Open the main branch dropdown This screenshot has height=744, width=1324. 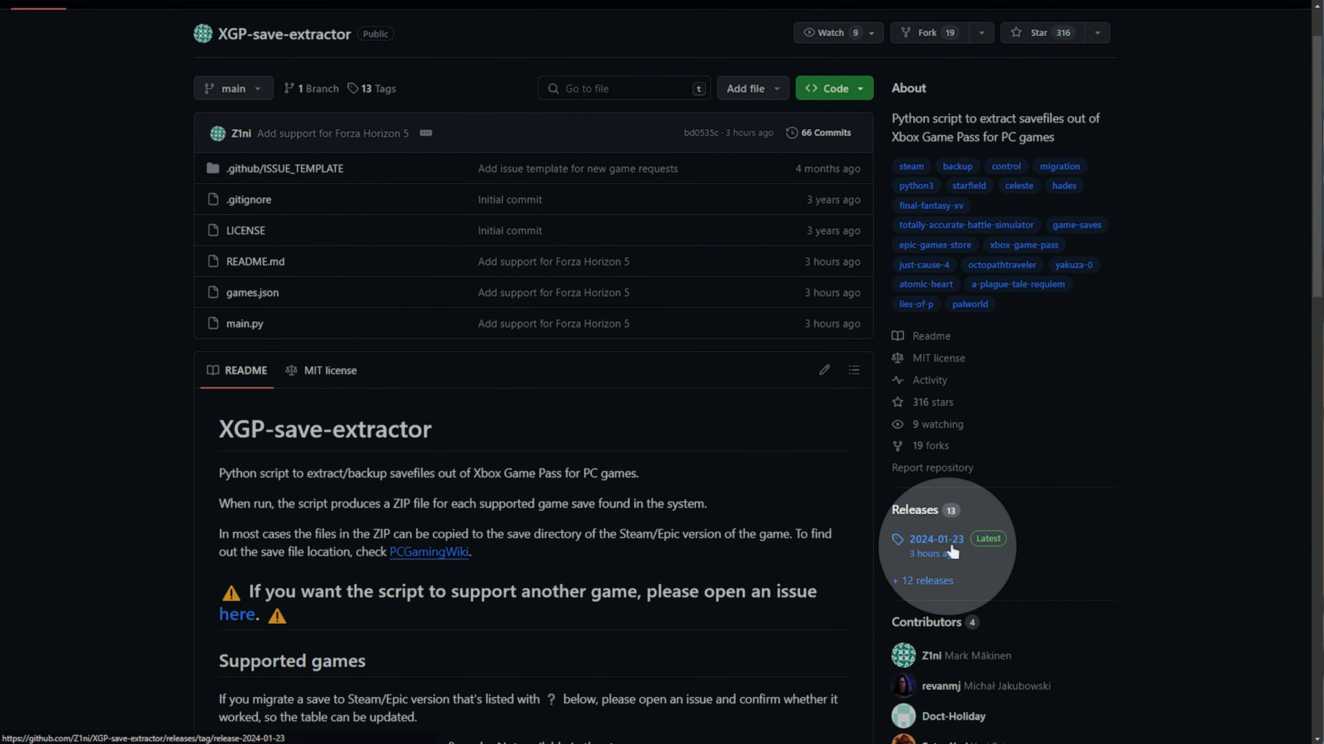(233, 88)
